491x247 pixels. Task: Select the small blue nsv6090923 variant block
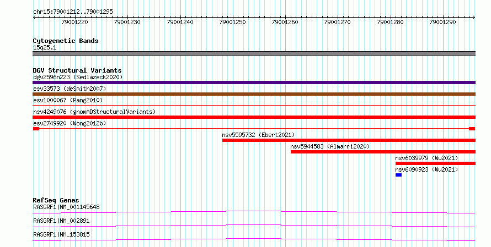(399, 175)
